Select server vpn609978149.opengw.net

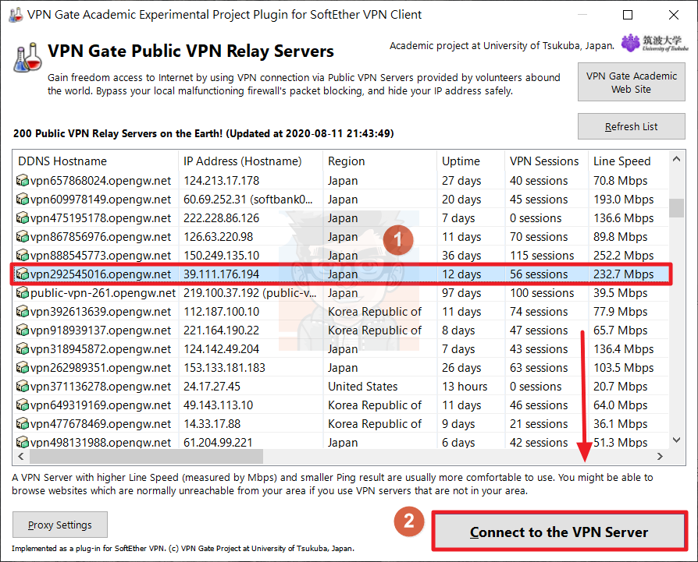point(340,200)
